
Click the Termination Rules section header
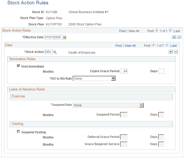[x=91, y=59]
